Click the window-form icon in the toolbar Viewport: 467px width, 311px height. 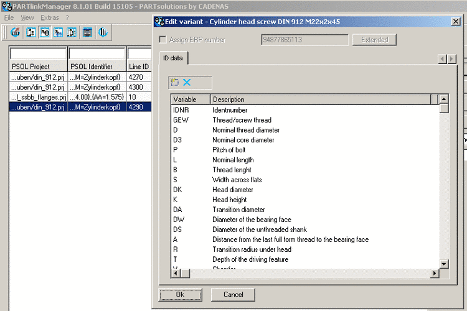[87, 32]
